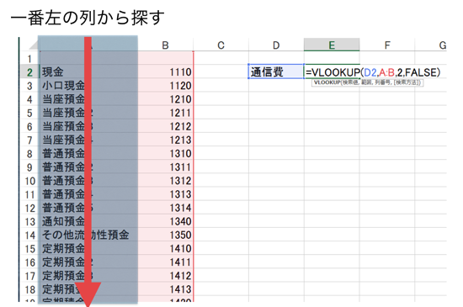Select row 14 header
Viewport: 463px width, 307px height.
pos(29,235)
